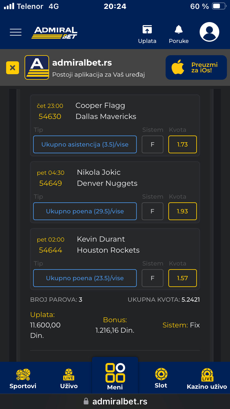This screenshot has height=409, width=230.
Task: Click the 1.93 odds for Jokic
Action: pyautogui.click(x=182, y=211)
